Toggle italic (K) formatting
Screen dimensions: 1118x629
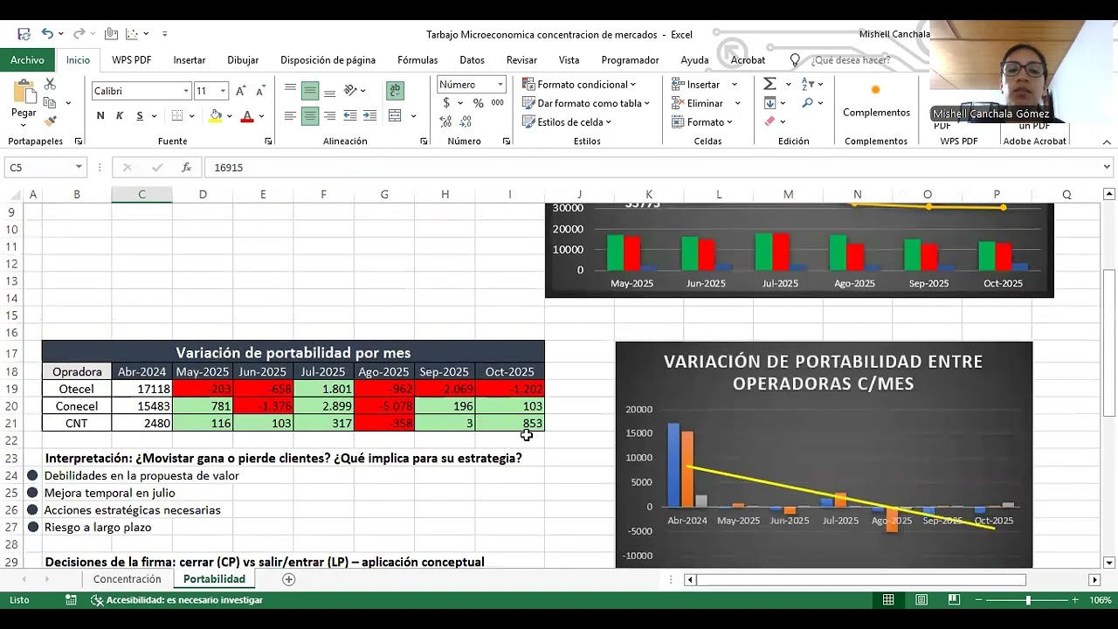(120, 115)
